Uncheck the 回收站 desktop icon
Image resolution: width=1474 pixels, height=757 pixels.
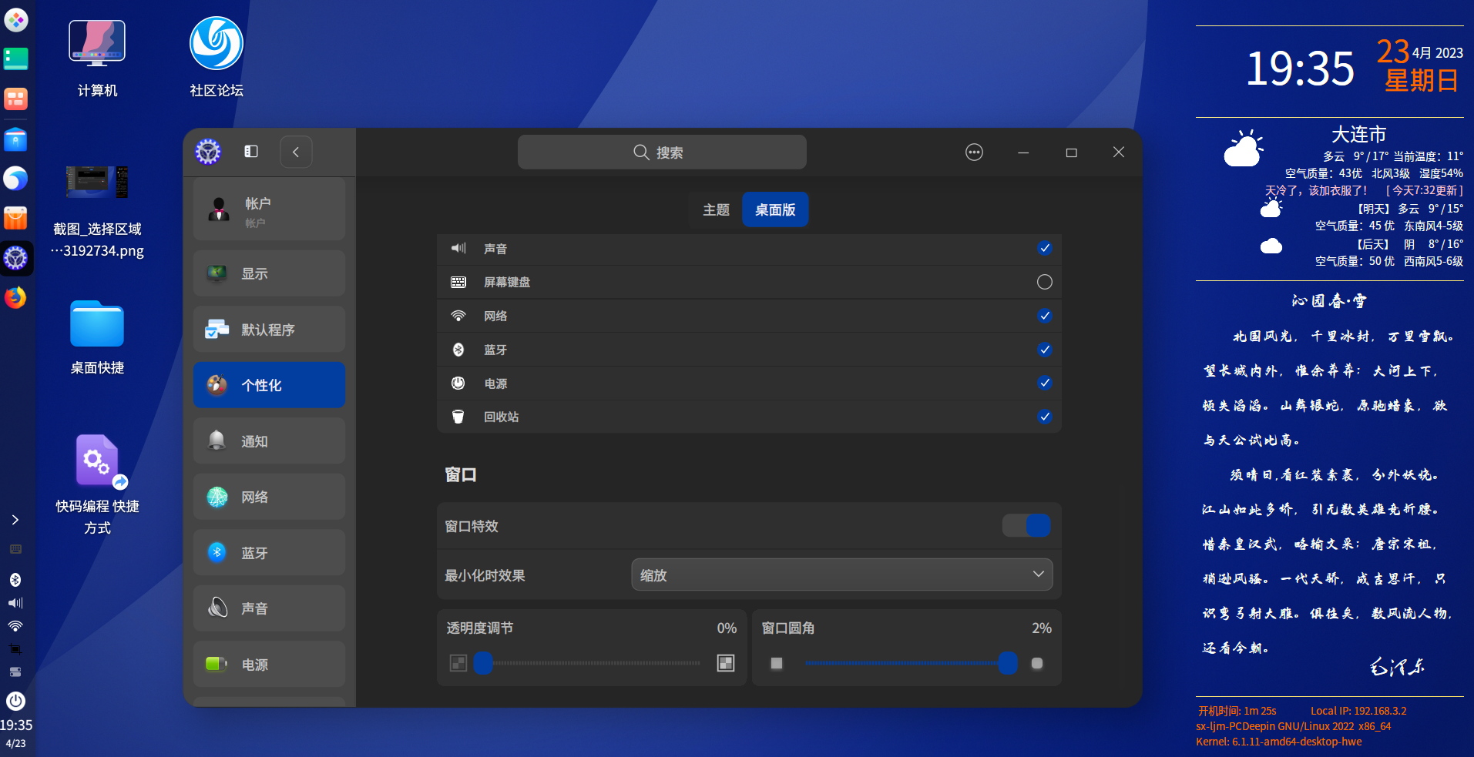click(1044, 417)
